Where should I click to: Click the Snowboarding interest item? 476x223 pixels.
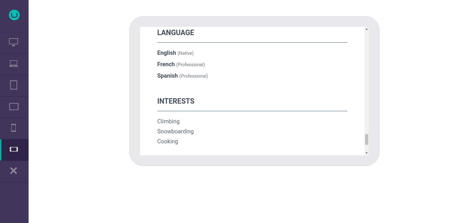(x=176, y=131)
